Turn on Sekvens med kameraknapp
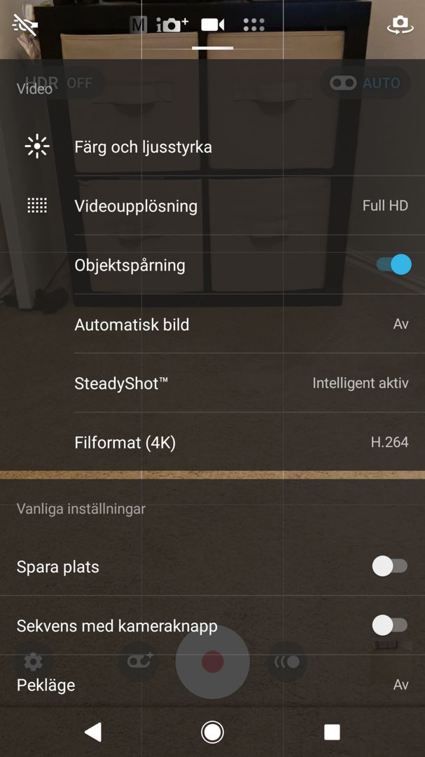This screenshot has height=757, width=425. pos(389,625)
